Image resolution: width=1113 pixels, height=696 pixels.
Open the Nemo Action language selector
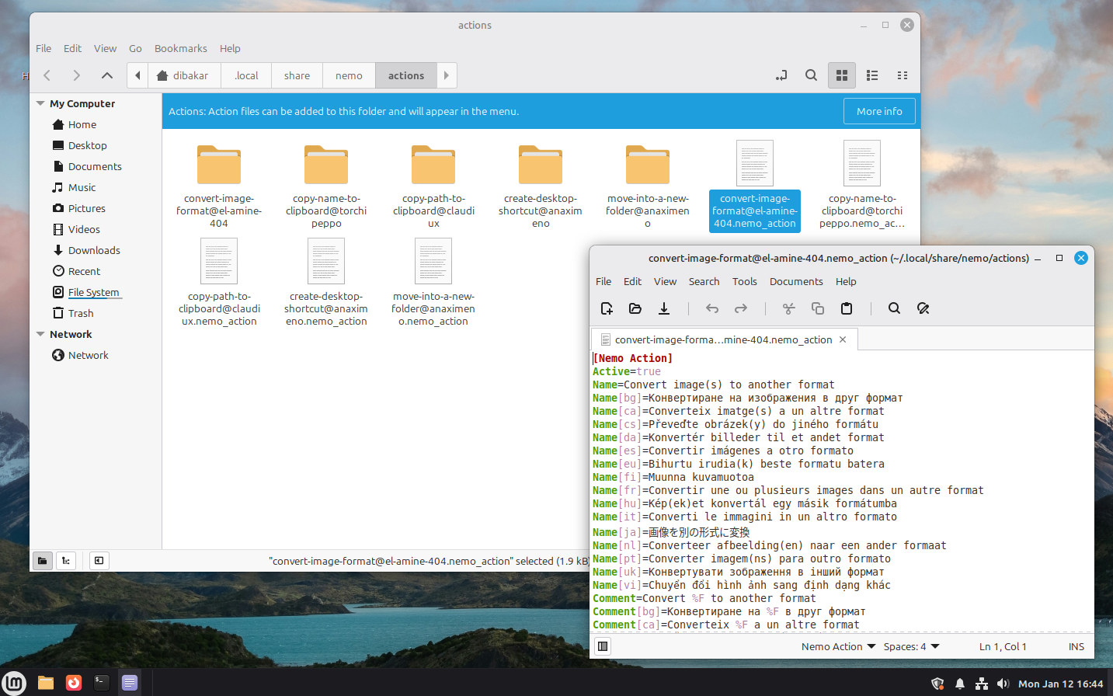tap(837, 646)
